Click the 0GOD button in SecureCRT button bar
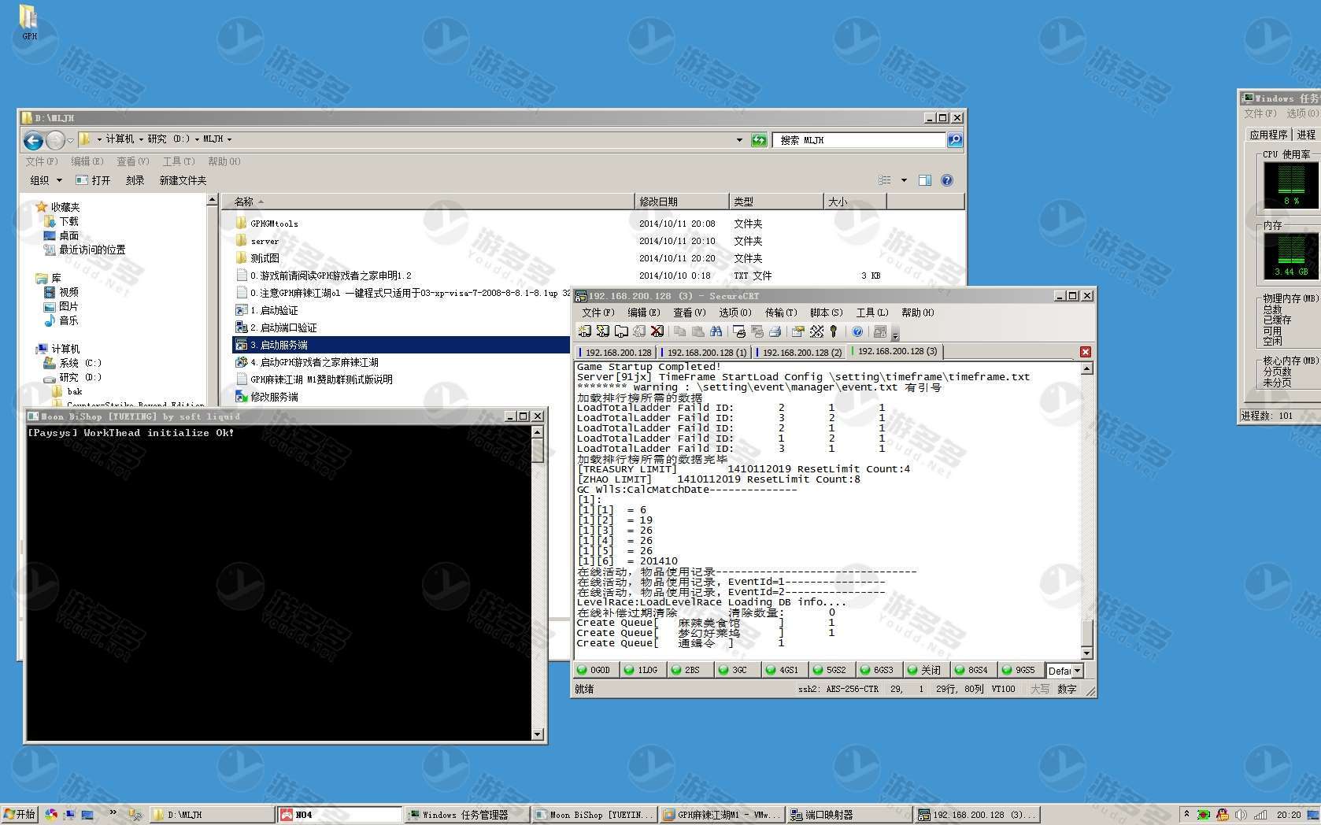This screenshot has width=1321, height=825. tap(594, 670)
